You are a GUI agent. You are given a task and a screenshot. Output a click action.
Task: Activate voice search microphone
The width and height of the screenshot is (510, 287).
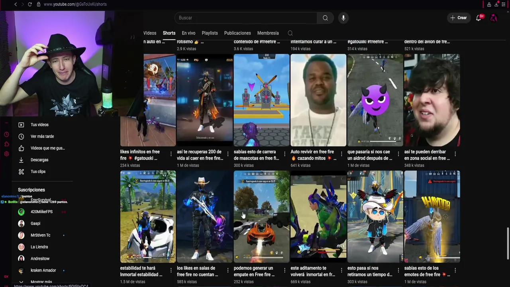pos(343,18)
